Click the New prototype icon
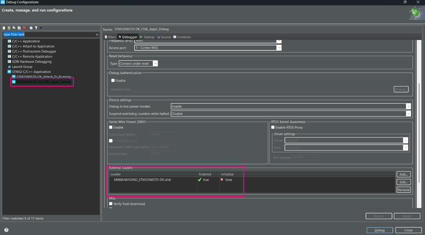Image resolution: width=425 pixels, height=235 pixels. (9, 28)
